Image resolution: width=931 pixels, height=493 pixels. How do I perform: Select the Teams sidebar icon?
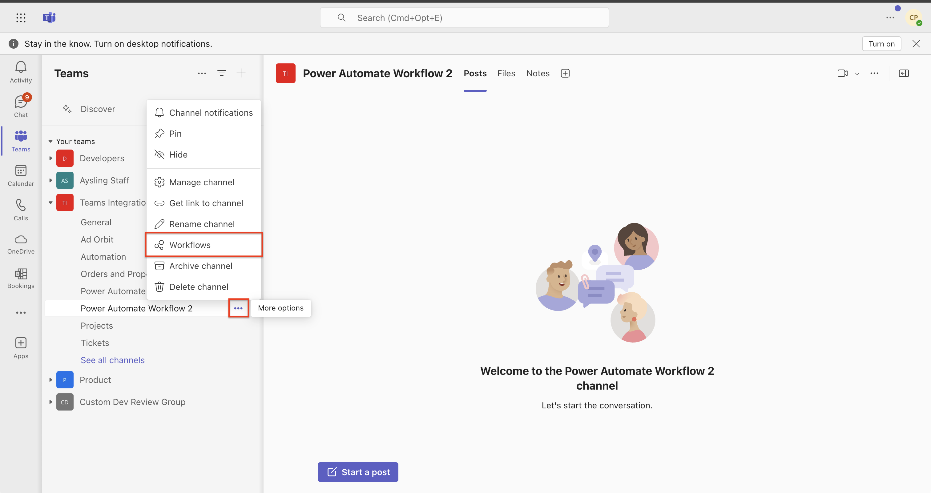tap(21, 141)
